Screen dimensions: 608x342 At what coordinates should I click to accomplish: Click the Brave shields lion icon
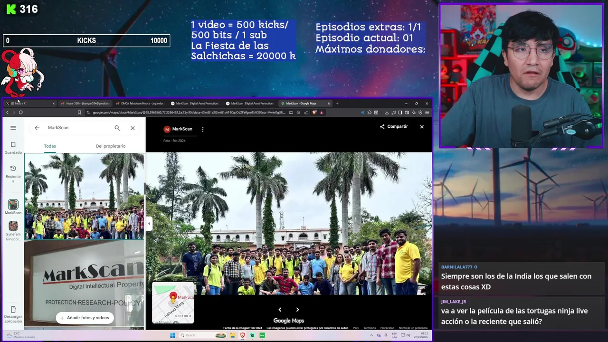pyautogui.click(x=315, y=113)
